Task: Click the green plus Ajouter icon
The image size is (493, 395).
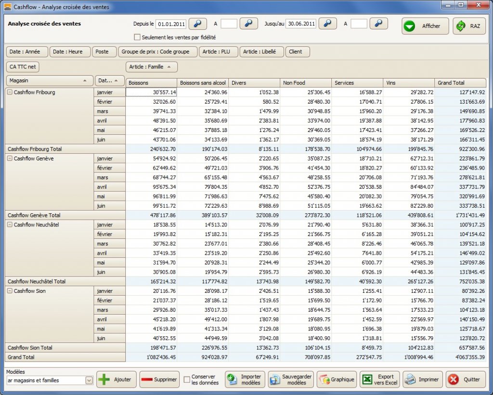Action: point(104,380)
